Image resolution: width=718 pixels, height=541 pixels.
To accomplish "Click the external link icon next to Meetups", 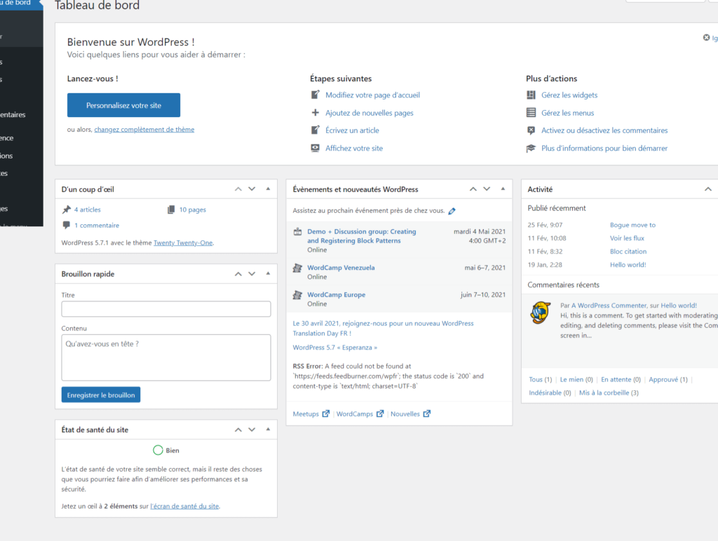I will coord(325,413).
